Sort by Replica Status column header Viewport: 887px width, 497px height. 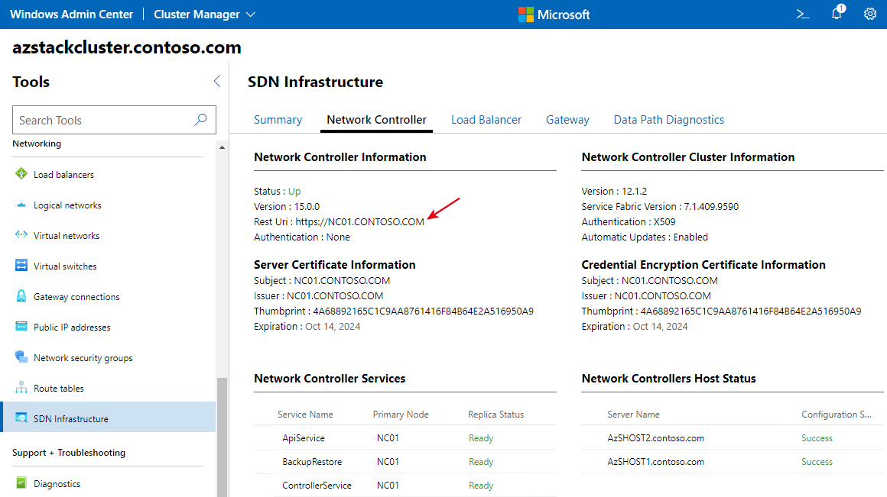pos(495,415)
